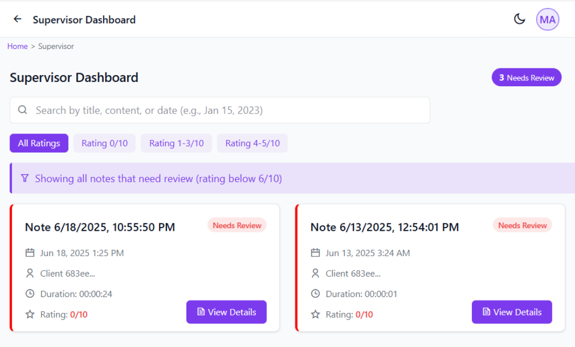Click the back arrow icon in the header
The image size is (575, 347).
pyautogui.click(x=17, y=19)
